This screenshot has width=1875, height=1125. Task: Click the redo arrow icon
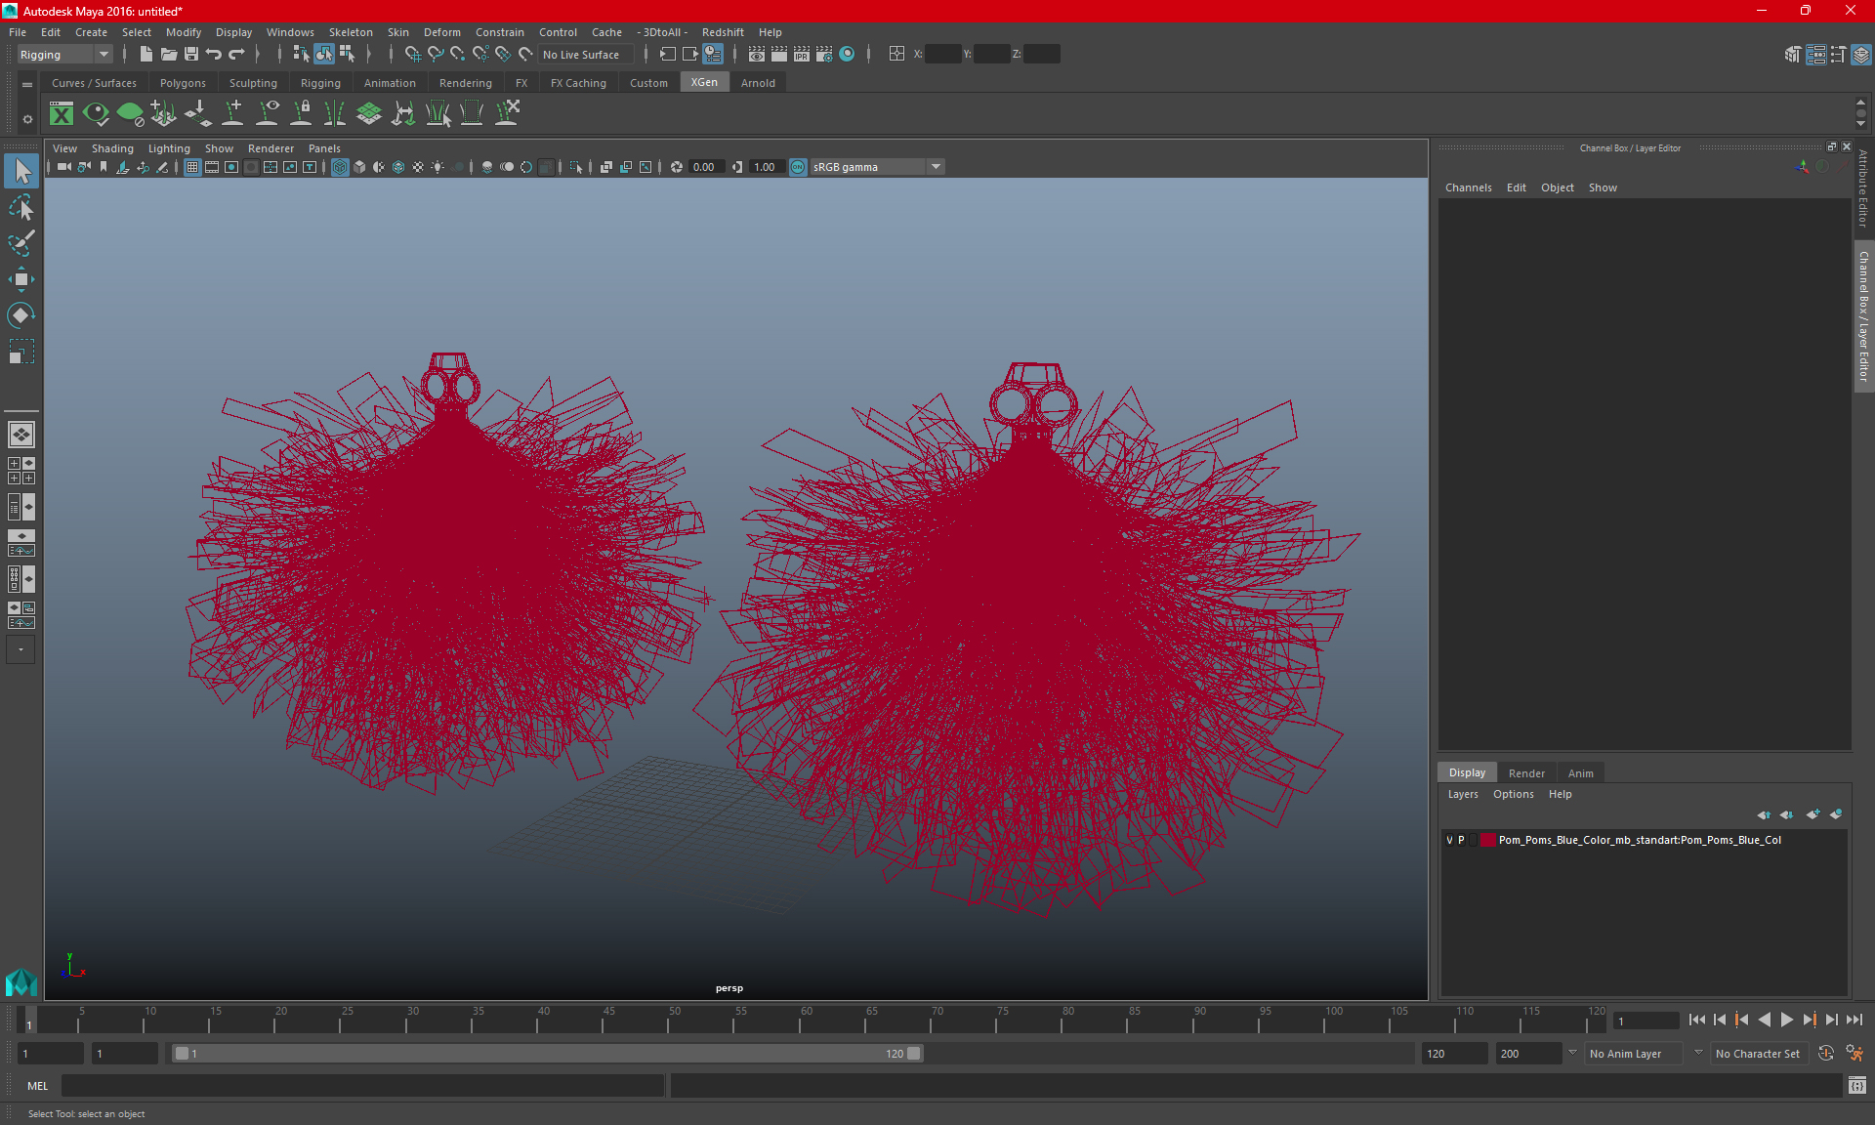click(236, 55)
